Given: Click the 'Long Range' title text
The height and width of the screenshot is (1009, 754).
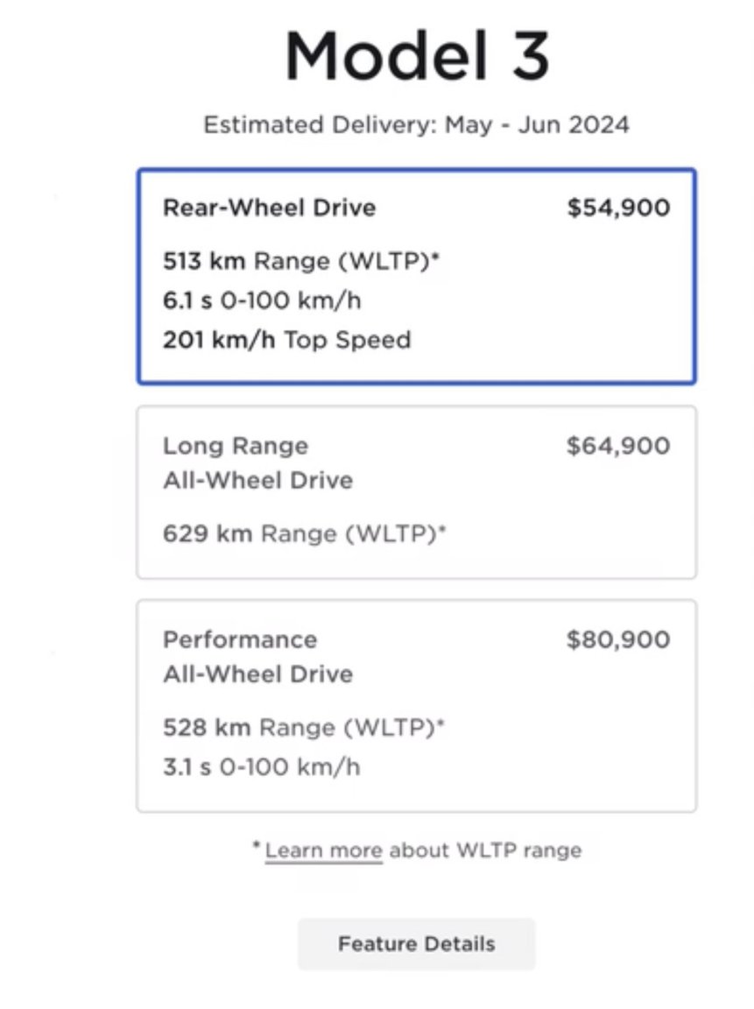Looking at the screenshot, I should (x=236, y=445).
